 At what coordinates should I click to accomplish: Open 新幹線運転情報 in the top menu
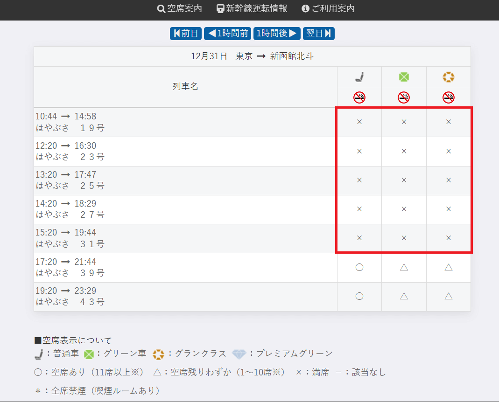click(x=252, y=8)
